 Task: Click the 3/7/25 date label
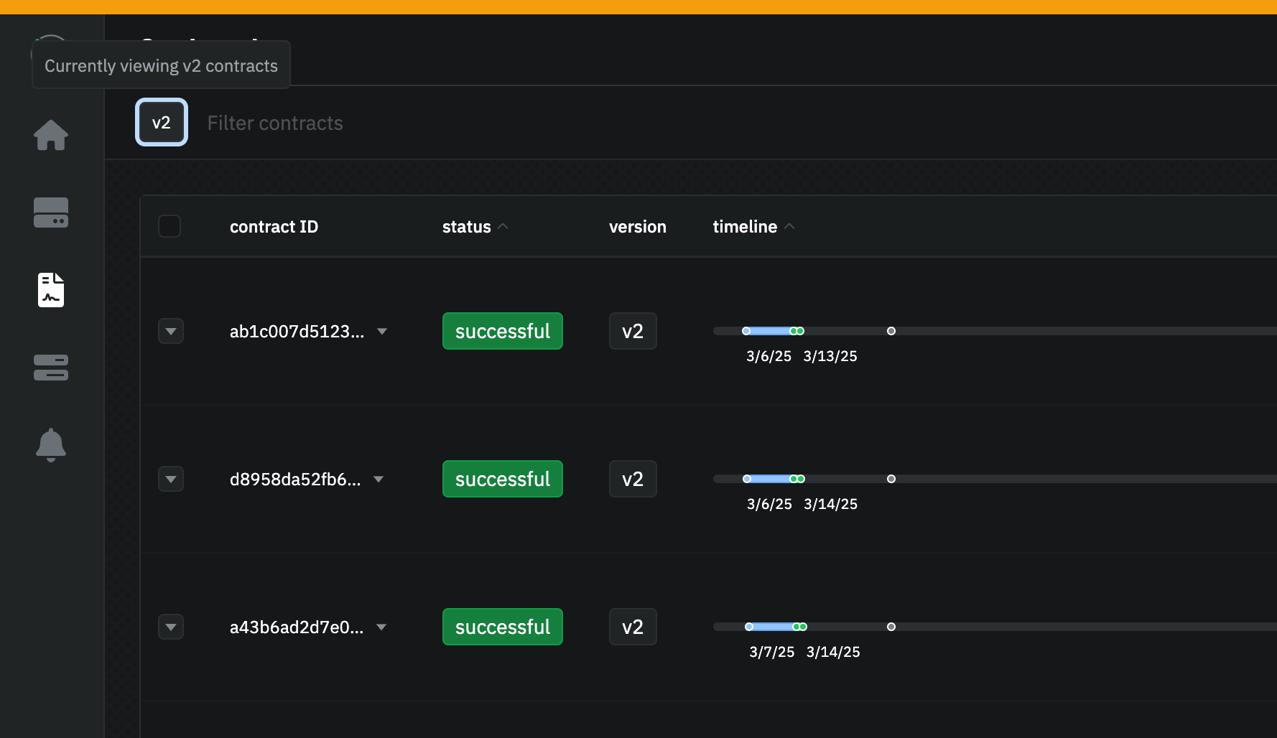pos(772,652)
